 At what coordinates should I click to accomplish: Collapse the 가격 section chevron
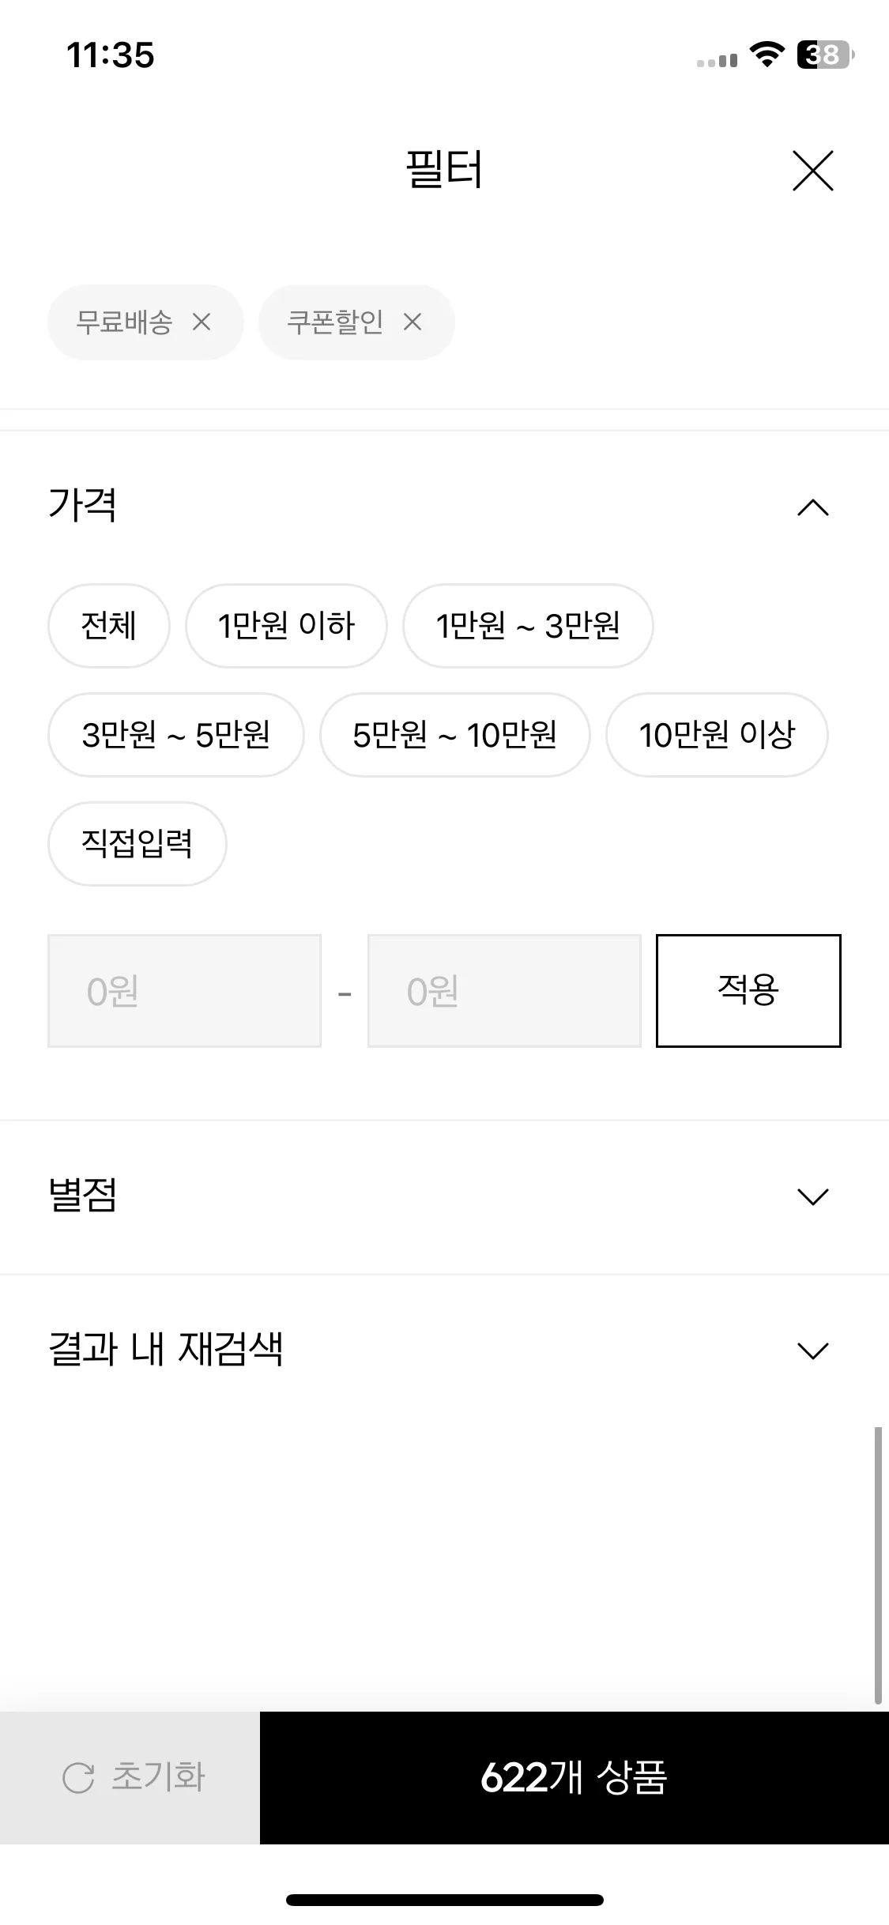click(x=813, y=507)
